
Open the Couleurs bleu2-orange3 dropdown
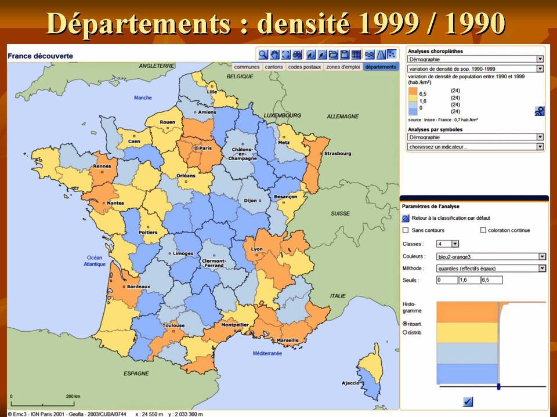pyautogui.click(x=491, y=256)
